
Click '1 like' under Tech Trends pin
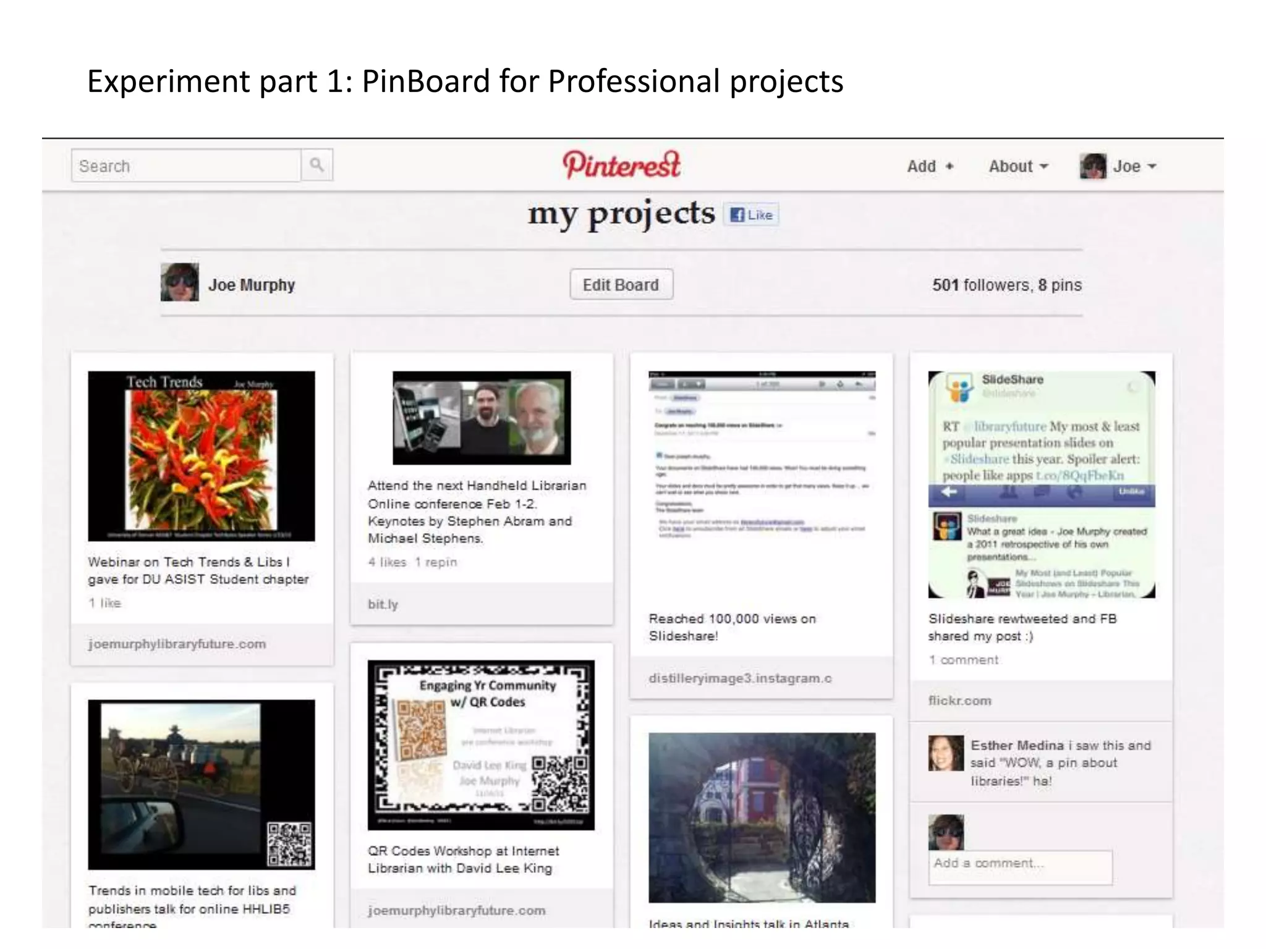[104, 603]
